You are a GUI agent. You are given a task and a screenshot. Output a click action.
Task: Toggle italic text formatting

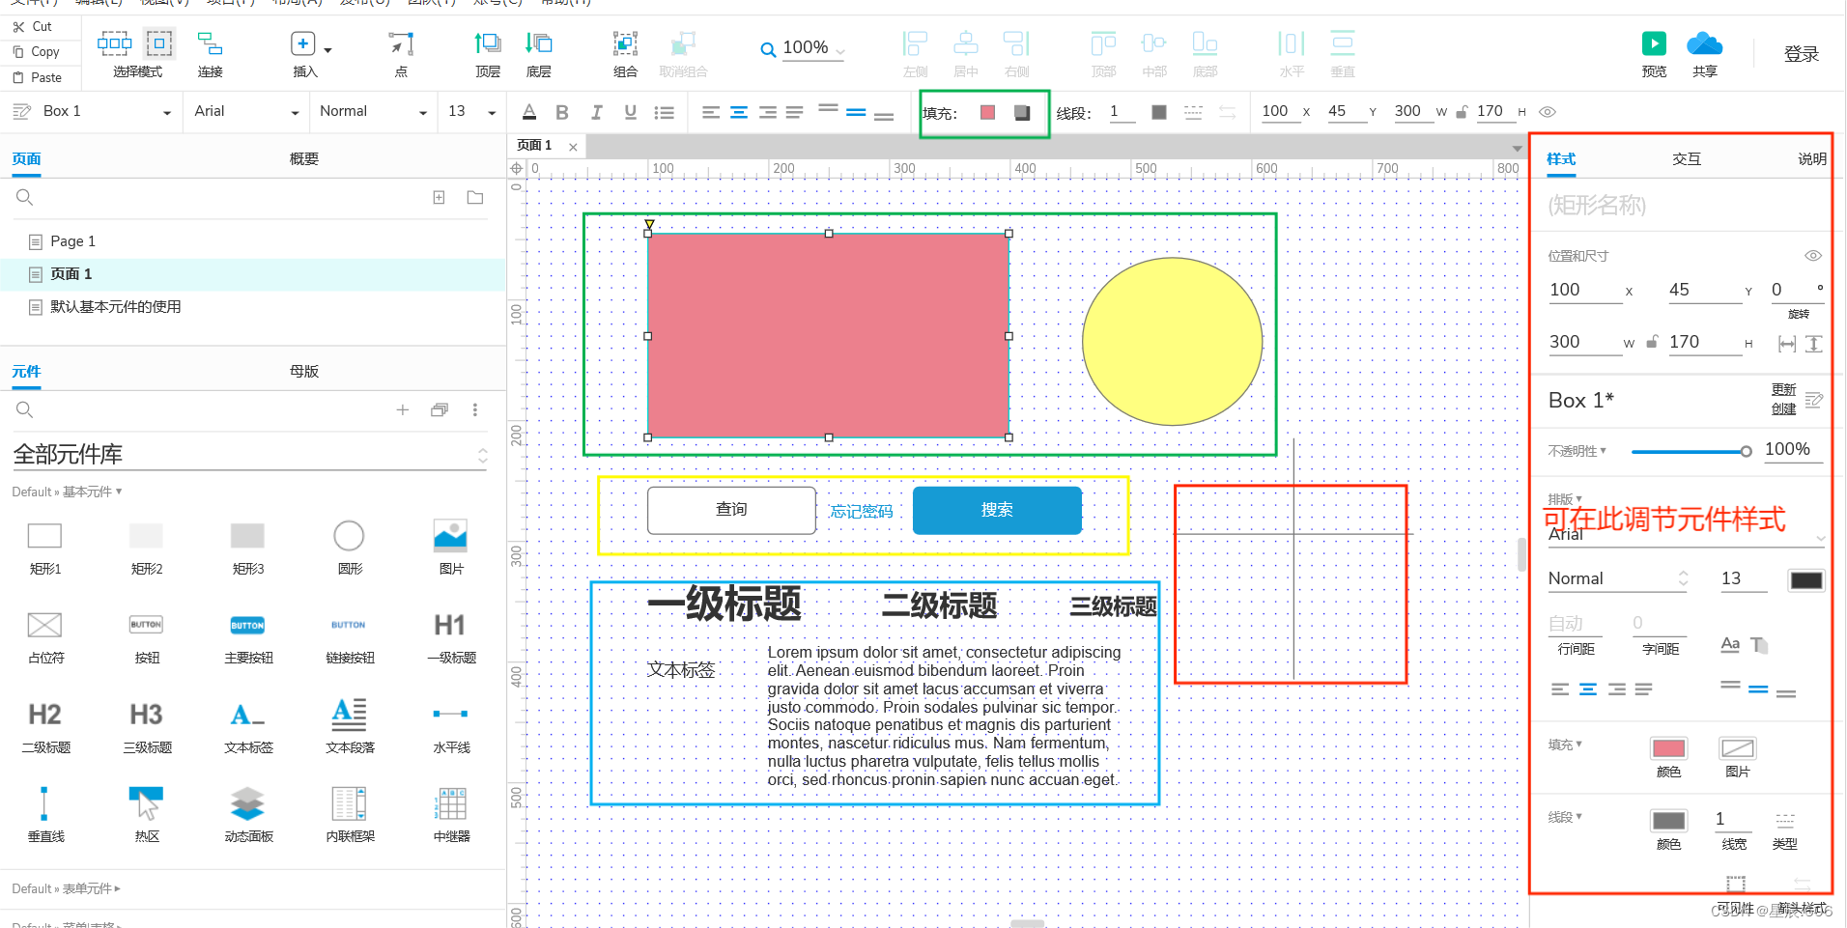[x=596, y=112]
